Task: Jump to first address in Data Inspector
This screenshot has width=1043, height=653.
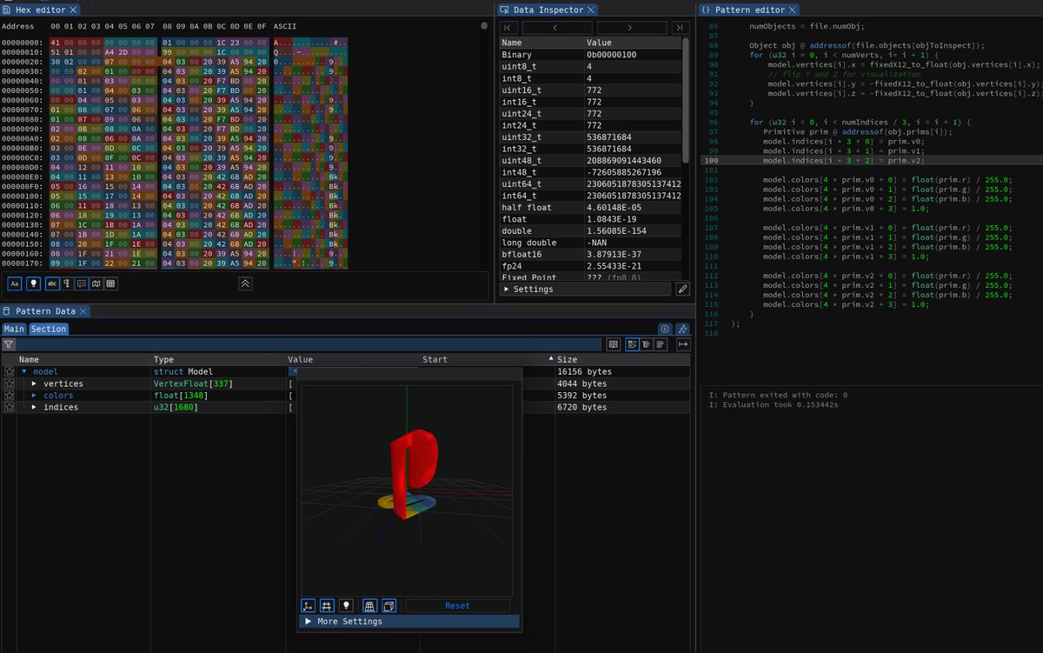Action: [508, 28]
